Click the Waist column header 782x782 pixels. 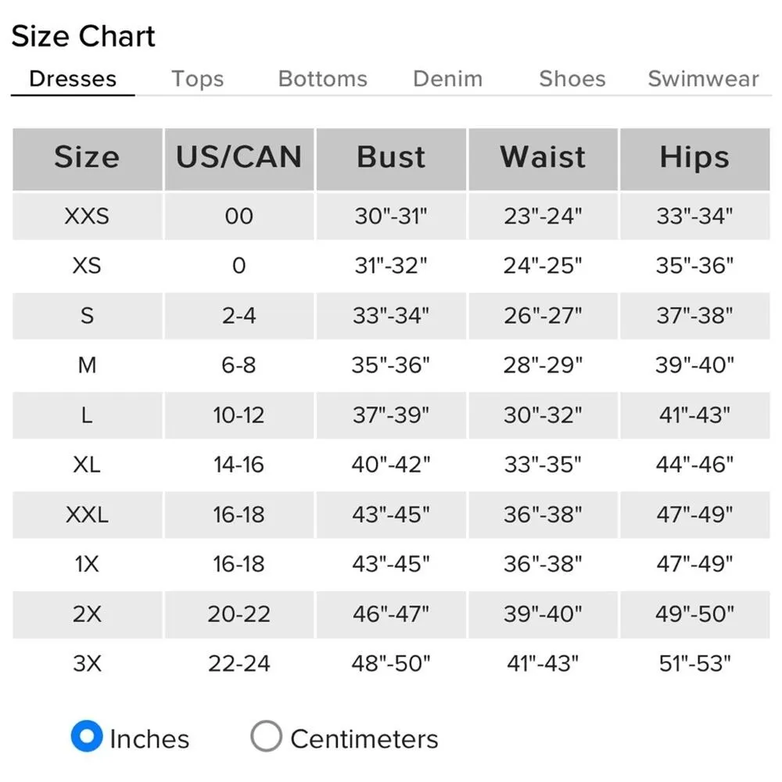click(x=543, y=158)
